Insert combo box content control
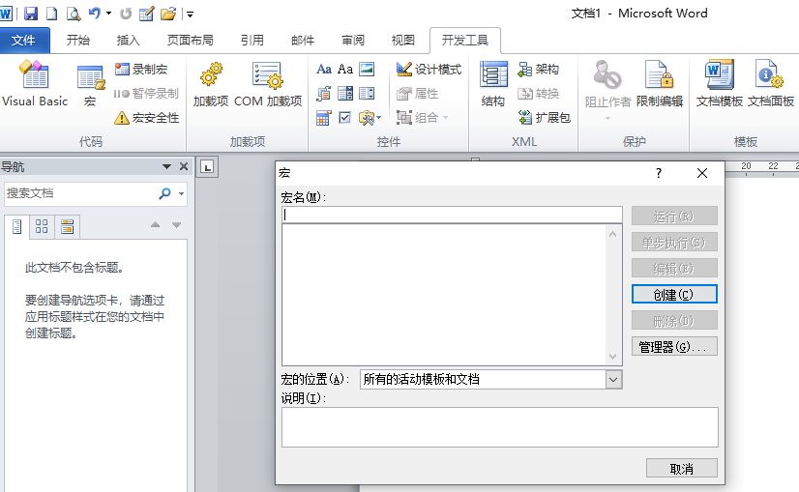This screenshot has height=492, width=799. point(345,93)
